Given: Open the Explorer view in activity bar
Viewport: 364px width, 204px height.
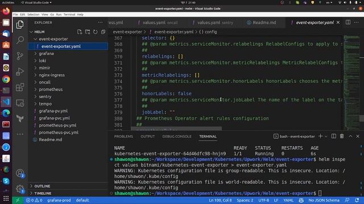Looking at the screenshot, I should pos(20,24).
